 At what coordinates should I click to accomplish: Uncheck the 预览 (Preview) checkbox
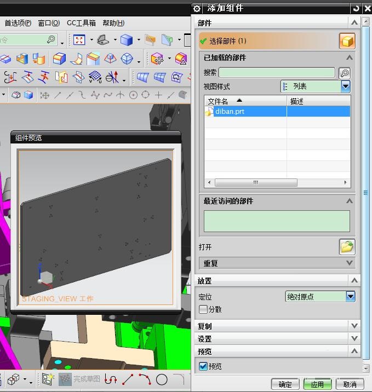click(203, 366)
